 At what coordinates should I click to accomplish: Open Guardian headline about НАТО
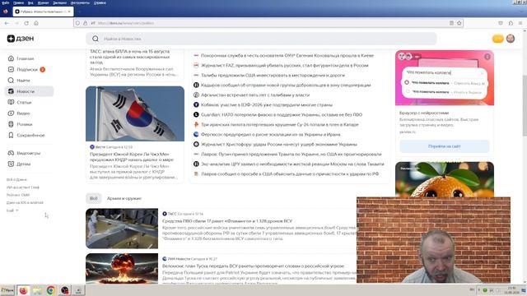coord(282,115)
